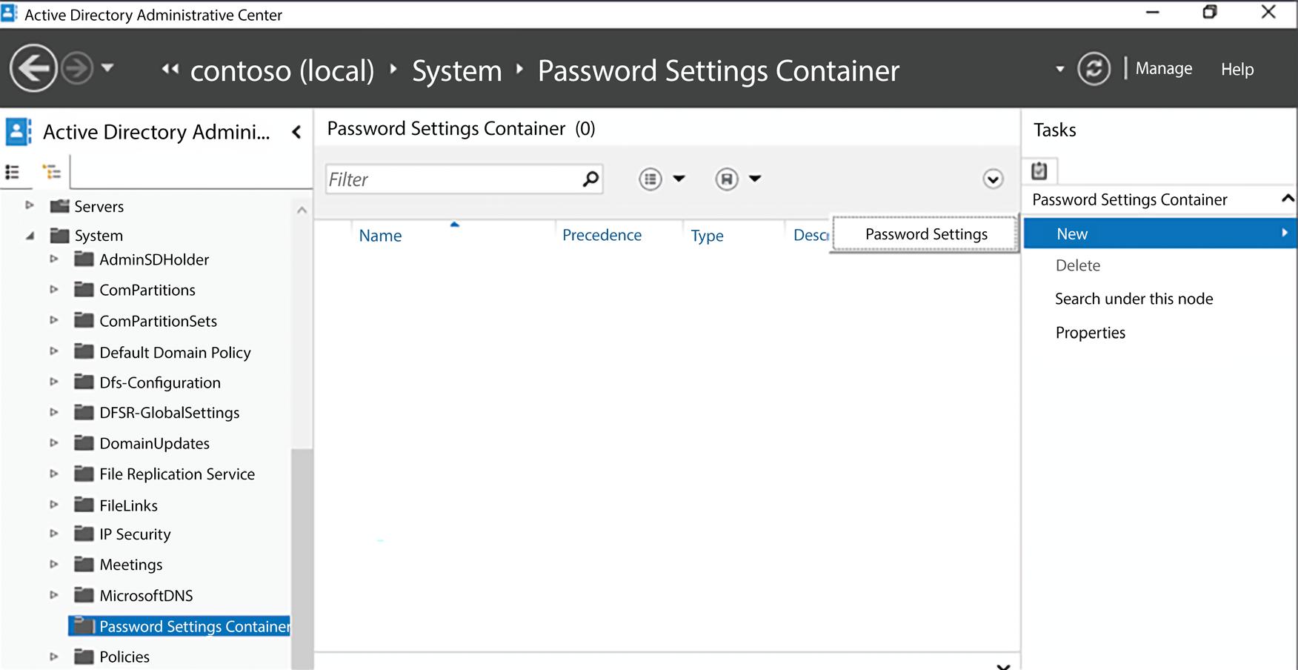Expand filter criteria chevron
Image resolution: width=1298 pixels, height=670 pixels.
pos(993,179)
